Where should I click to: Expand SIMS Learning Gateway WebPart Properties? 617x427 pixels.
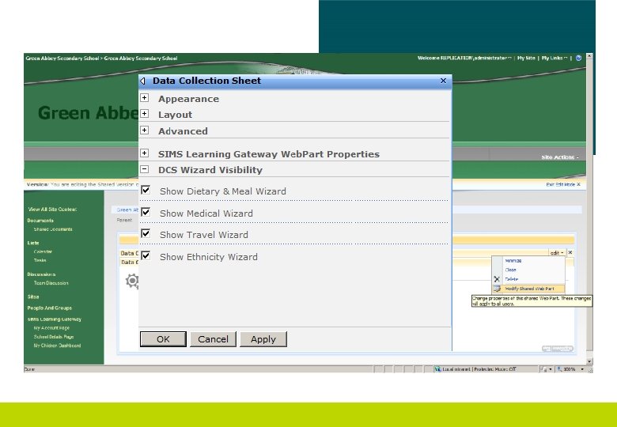pyautogui.click(x=145, y=153)
